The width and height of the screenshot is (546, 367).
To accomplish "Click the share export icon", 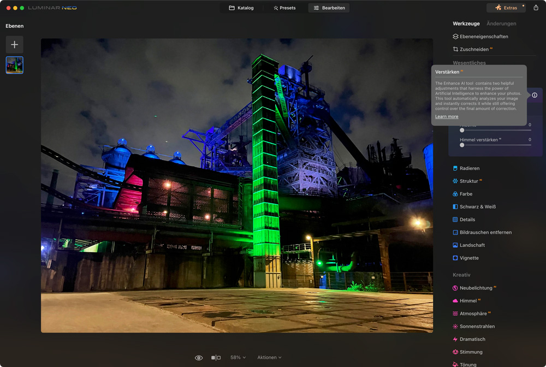I will (536, 8).
